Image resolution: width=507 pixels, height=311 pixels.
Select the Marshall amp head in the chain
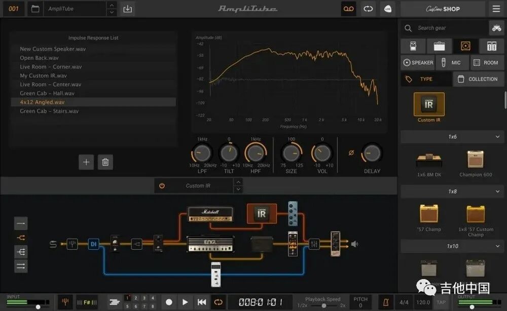point(210,214)
